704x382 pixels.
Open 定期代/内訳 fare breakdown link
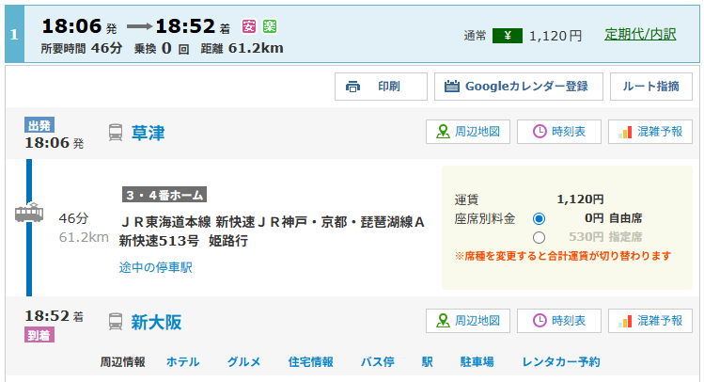pos(640,34)
